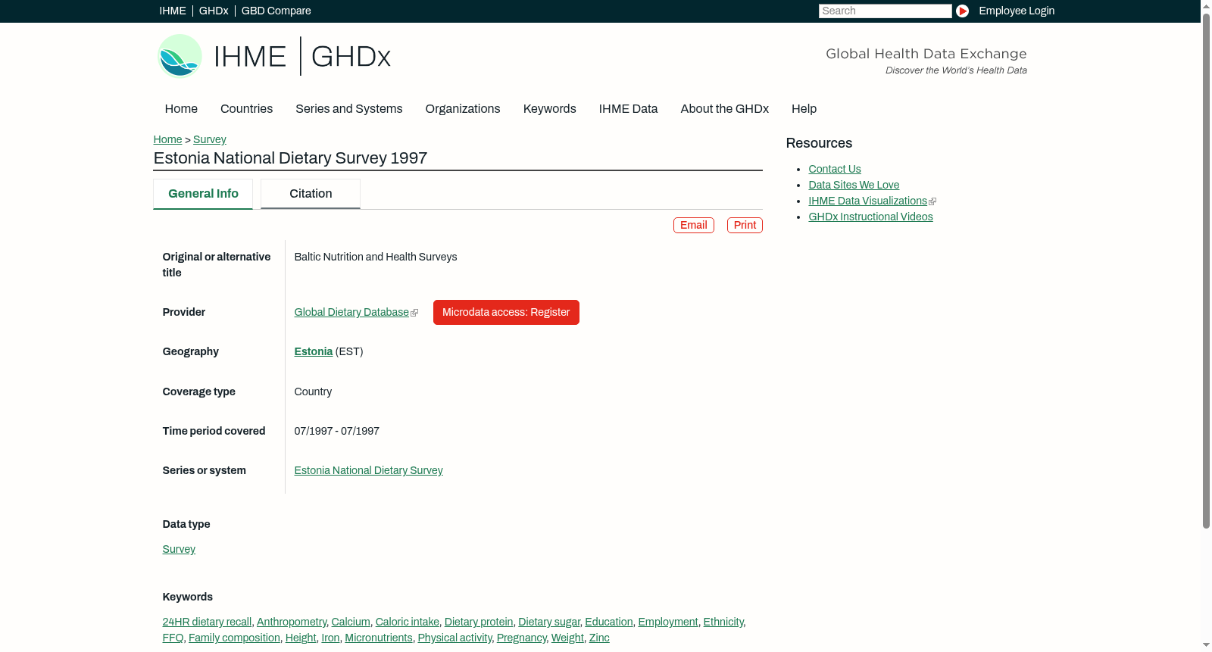Open the Employment keyword
The width and height of the screenshot is (1212, 652).
pyautogui.click(x=668, y=622)
